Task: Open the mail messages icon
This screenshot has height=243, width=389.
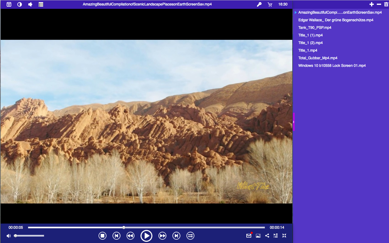Action: (x=249, y=235)
